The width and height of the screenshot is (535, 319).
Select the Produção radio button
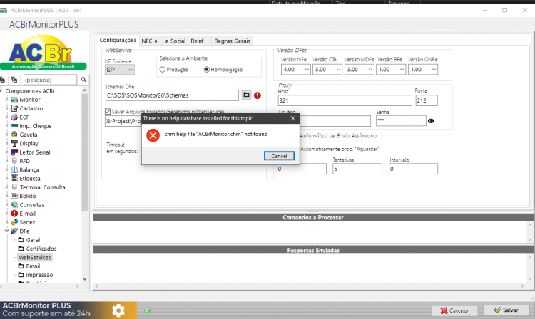point(163,70)
